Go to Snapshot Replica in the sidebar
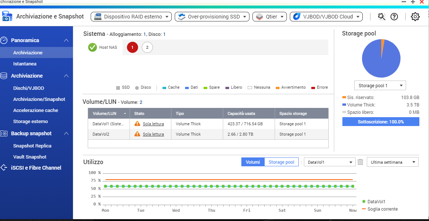The width and height of the screenshot is (429, 221). (x=32, y=146)
